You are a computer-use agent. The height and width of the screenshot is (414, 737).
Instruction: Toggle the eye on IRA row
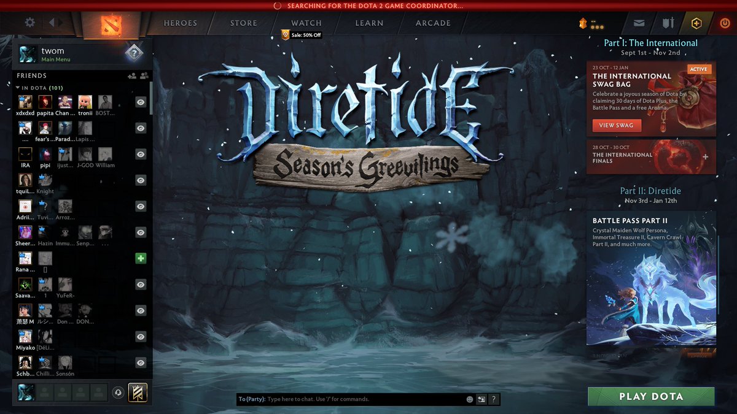click(x=141, y=154)
